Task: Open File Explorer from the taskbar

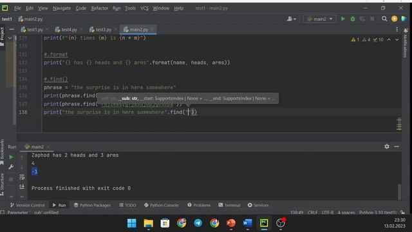Action: (149, 223)
